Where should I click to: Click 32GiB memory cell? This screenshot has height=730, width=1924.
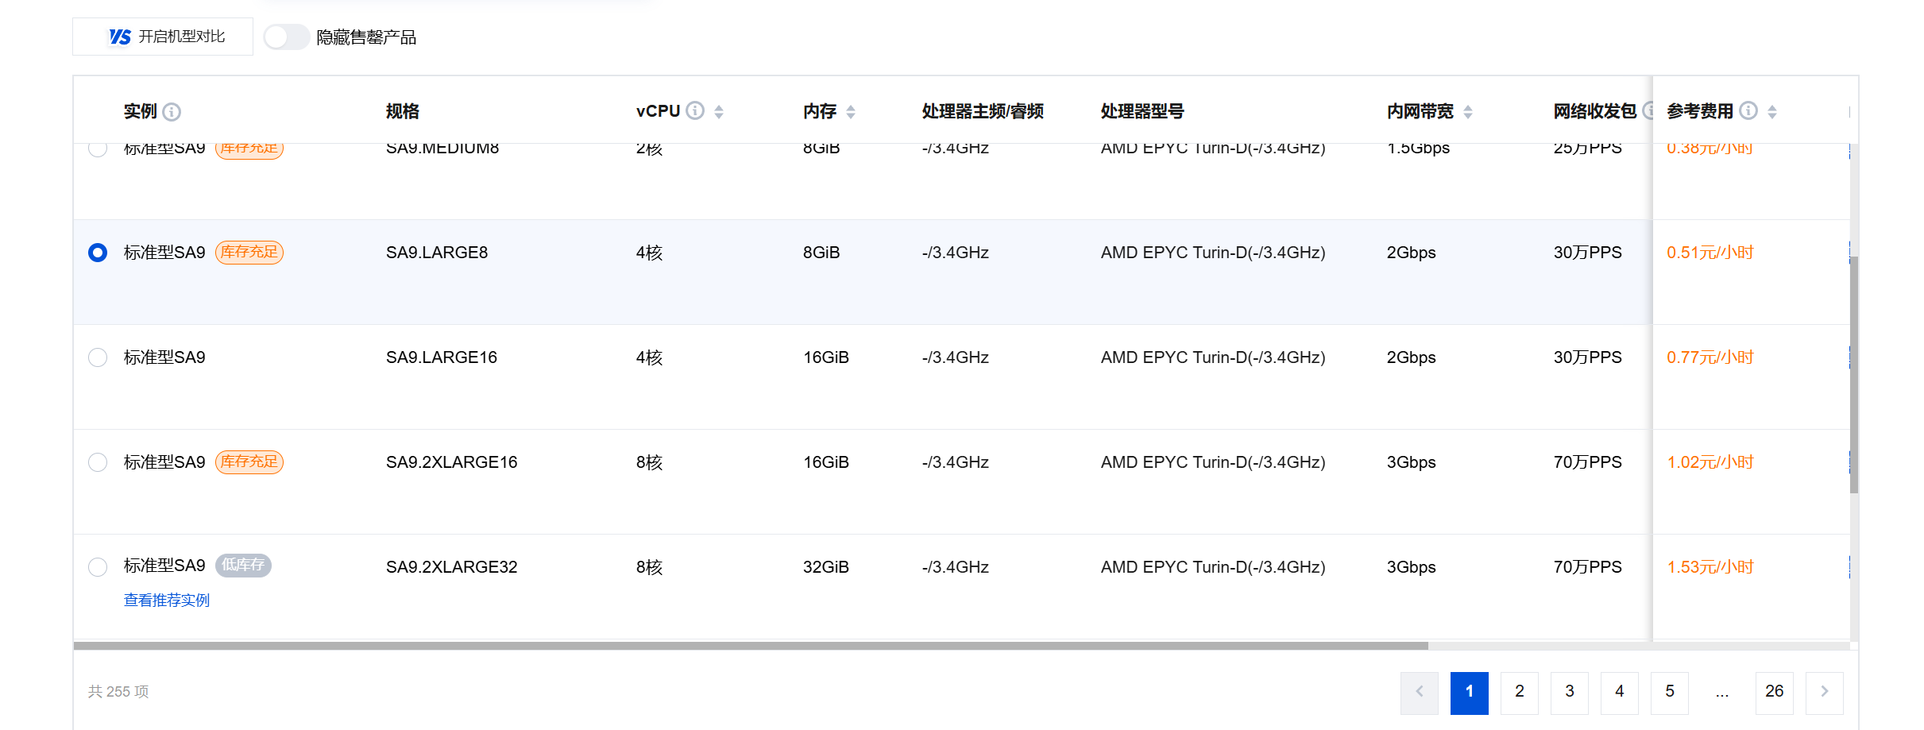[826, 567]
